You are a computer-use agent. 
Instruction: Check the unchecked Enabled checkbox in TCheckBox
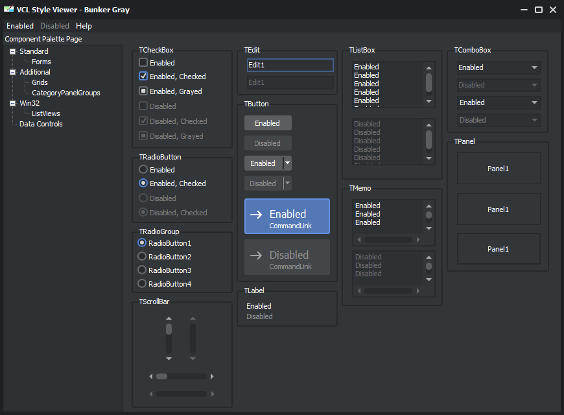[x=143, y=63]
